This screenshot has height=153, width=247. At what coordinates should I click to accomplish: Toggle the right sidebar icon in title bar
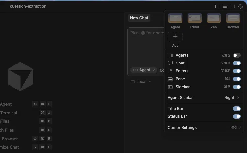click(x=233, y=6)
